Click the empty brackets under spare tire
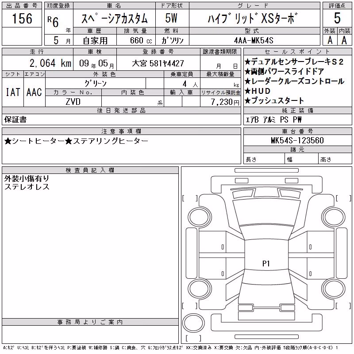Screen dimensions: 354x354 193,338
